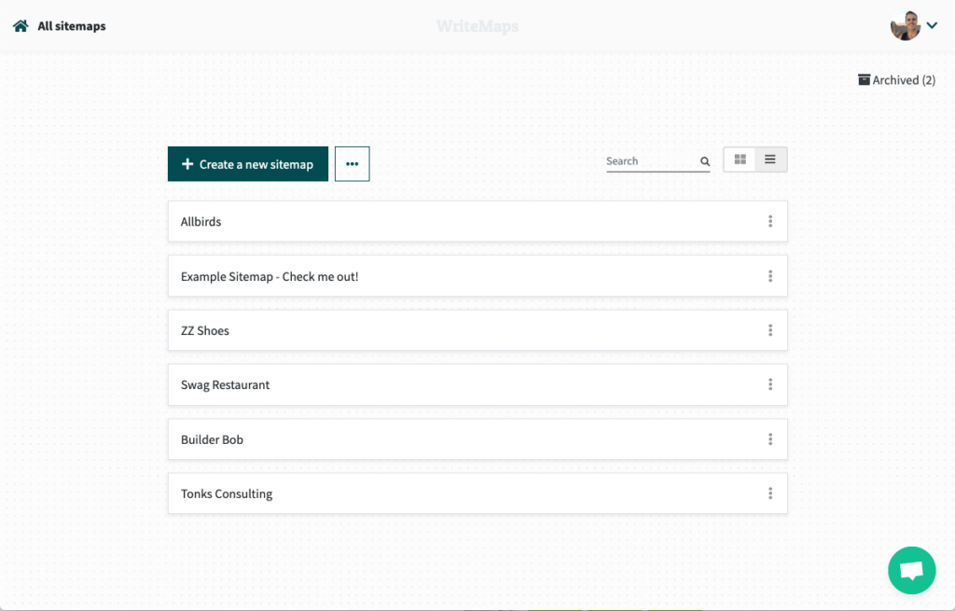Open the chat support bubble icon
The width and height of the screenshot is (955, 611).
[x=911, y=570]
